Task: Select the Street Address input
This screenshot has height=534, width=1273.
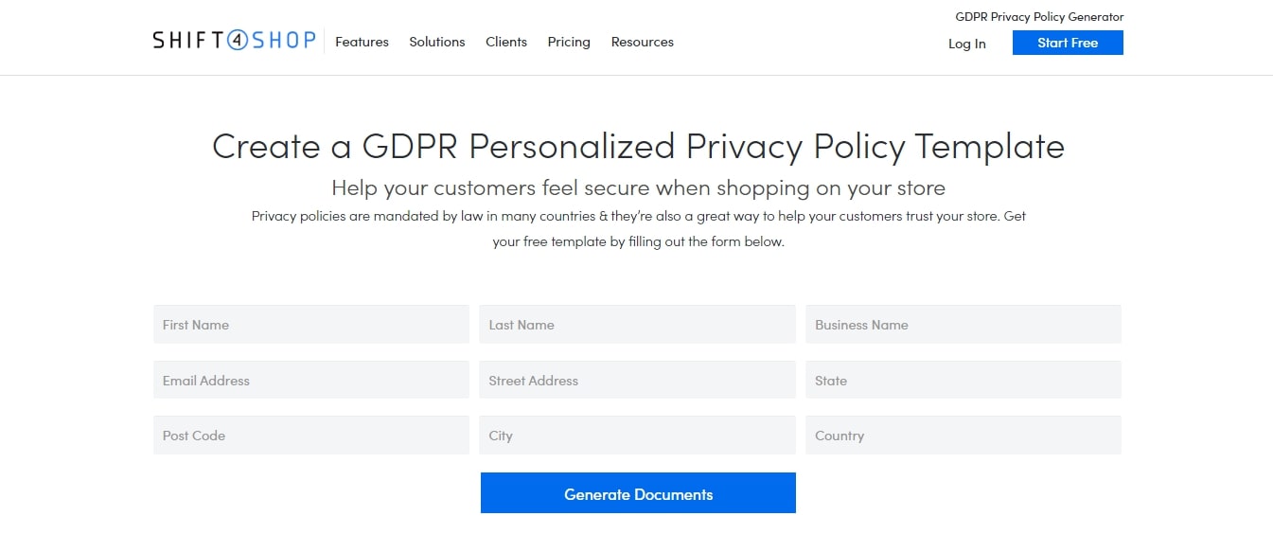Action: click(x=637, y=381)
